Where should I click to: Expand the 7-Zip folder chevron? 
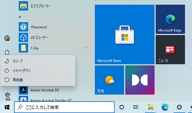coord(86,48)
